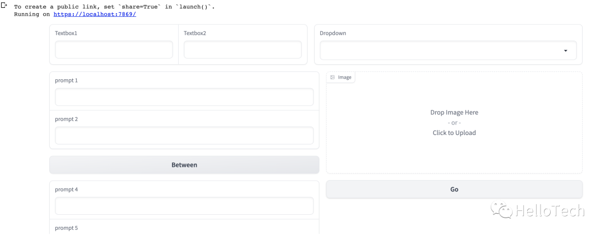This screenshot has width=605, height=236.
Task: Click the Dropdown label text
Action: (333, 33)
